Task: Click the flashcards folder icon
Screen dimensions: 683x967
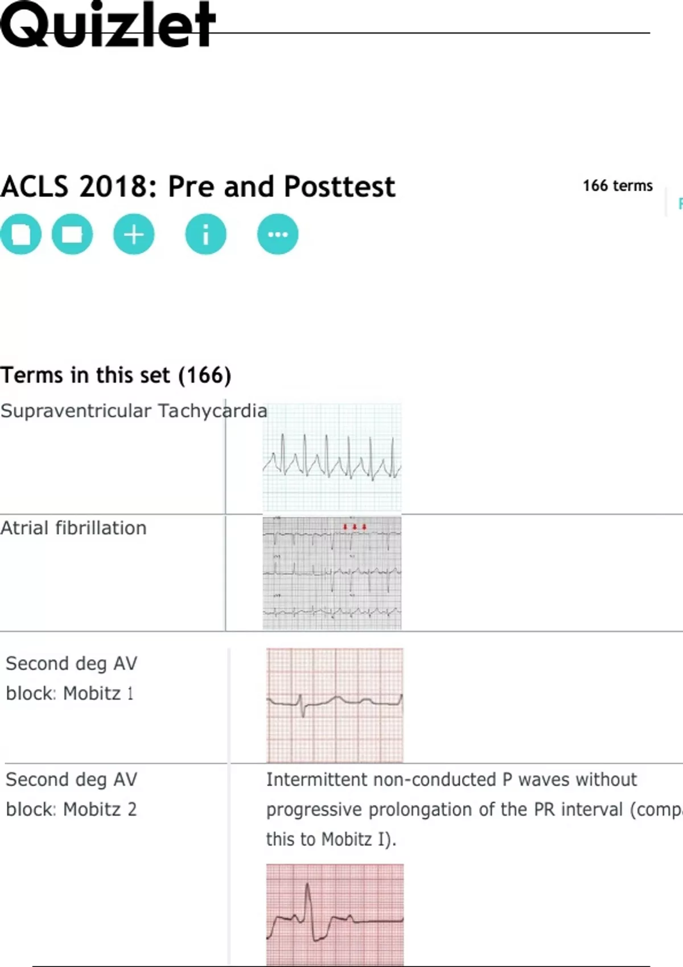Action: pyautogui.click(x=72, y=234)
